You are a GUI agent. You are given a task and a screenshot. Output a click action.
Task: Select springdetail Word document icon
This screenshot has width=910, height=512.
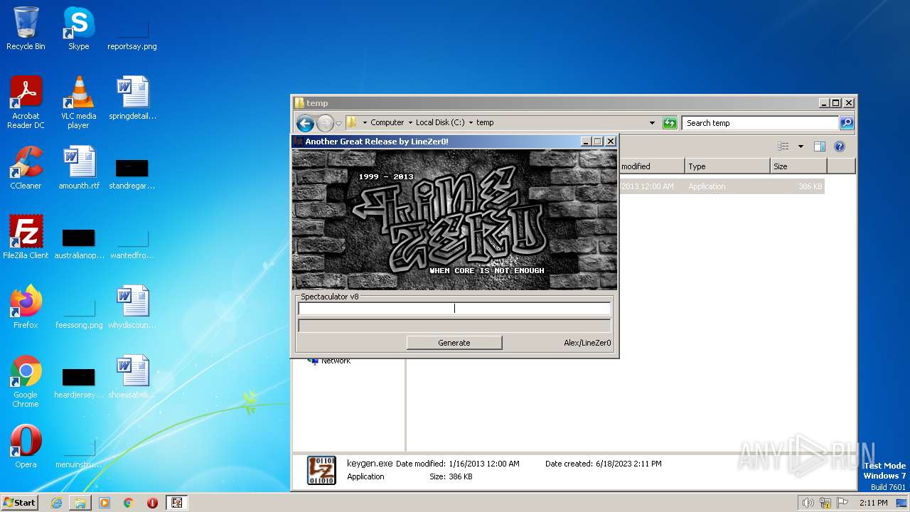click(132, 98)
